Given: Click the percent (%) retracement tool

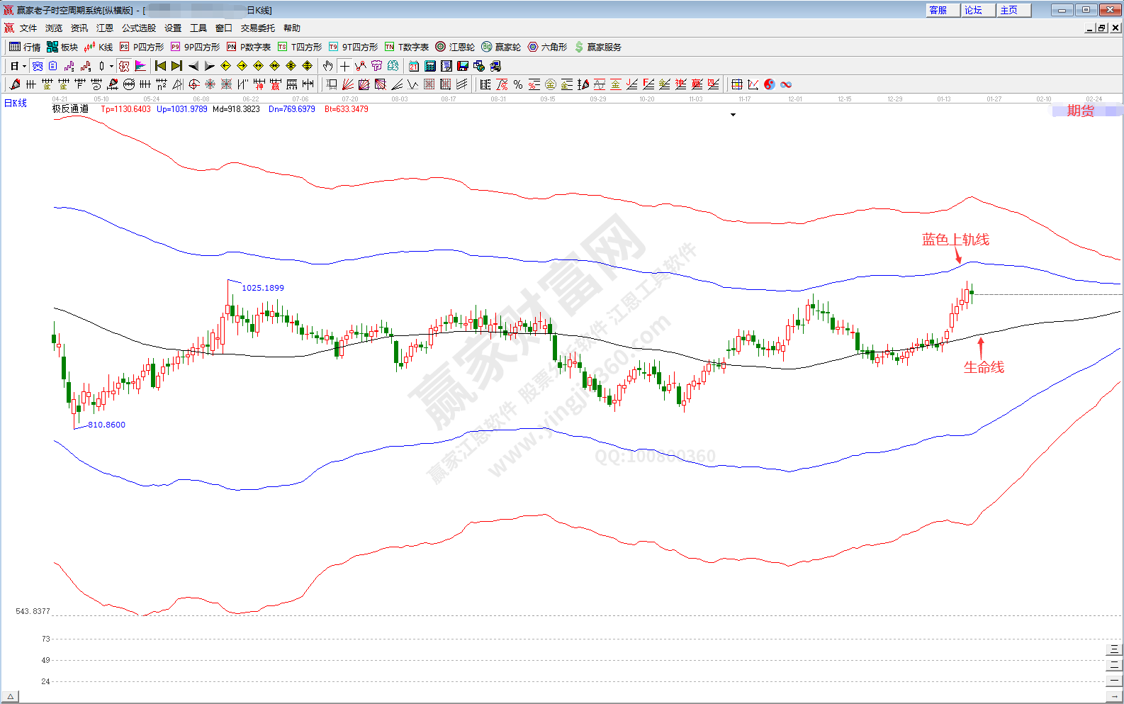Looking at the screenshot, I should [518, 84].
